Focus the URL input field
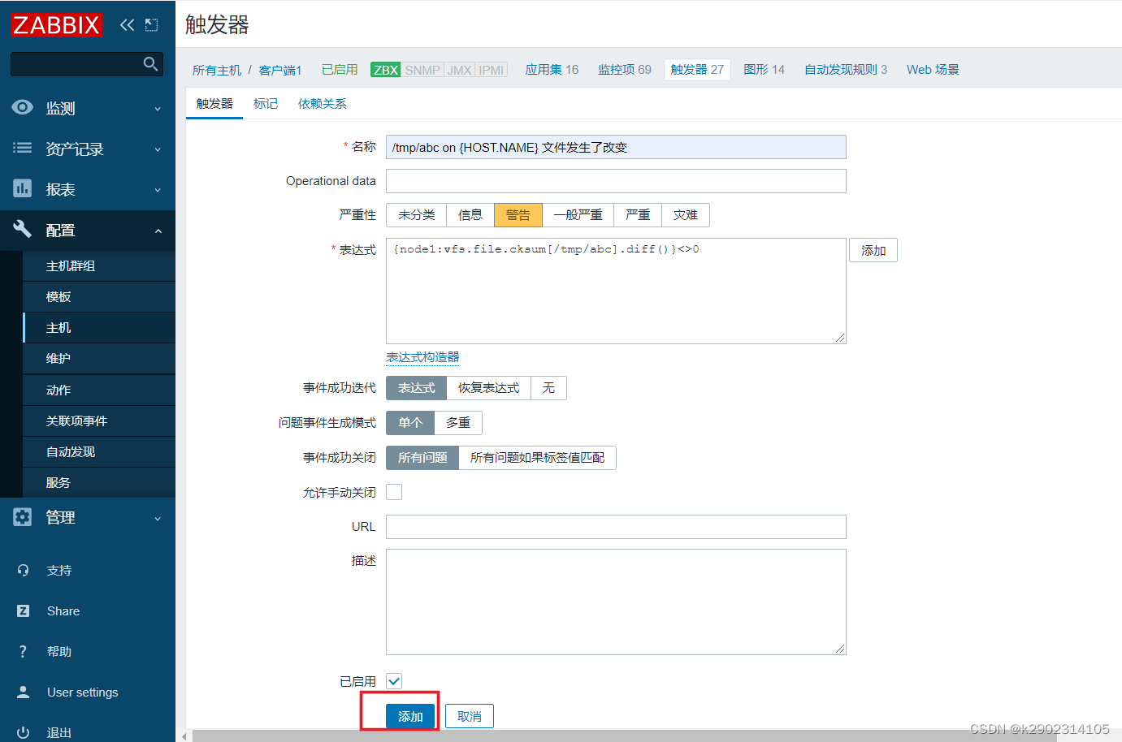 [x=616, y=527]
